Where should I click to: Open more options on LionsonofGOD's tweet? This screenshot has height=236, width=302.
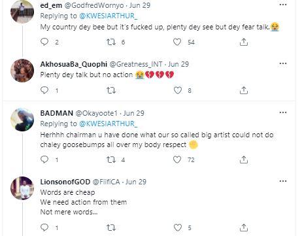click(283, 181)
